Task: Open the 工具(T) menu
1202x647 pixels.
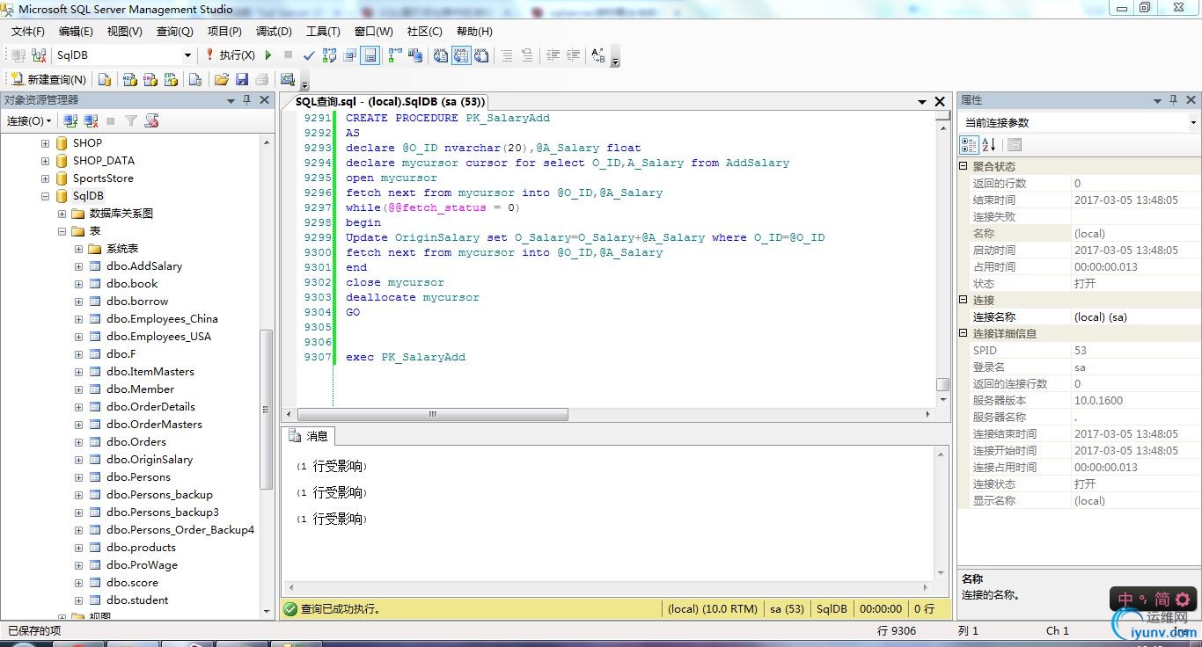Action: (x=323, y=32)
